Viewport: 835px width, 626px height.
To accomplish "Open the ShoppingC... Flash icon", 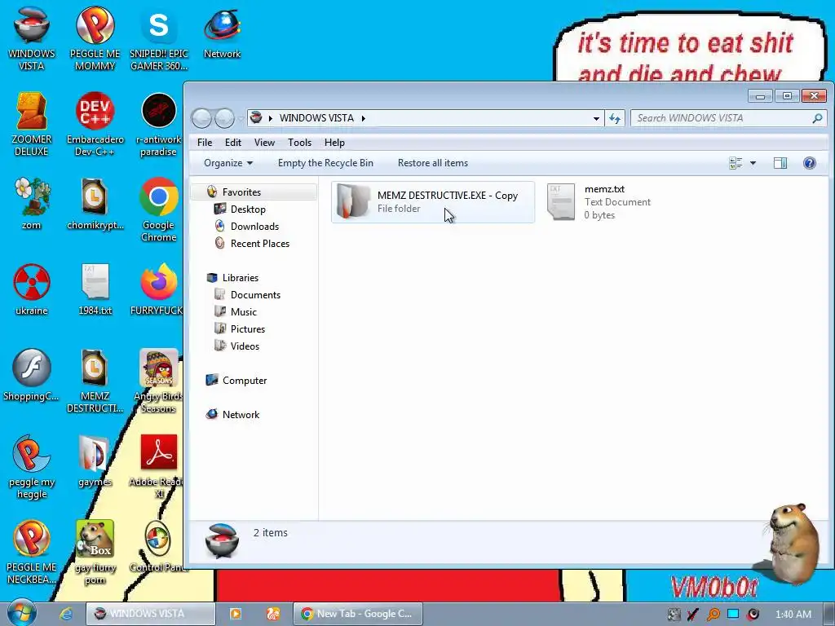I will click(x=32, y=375).
